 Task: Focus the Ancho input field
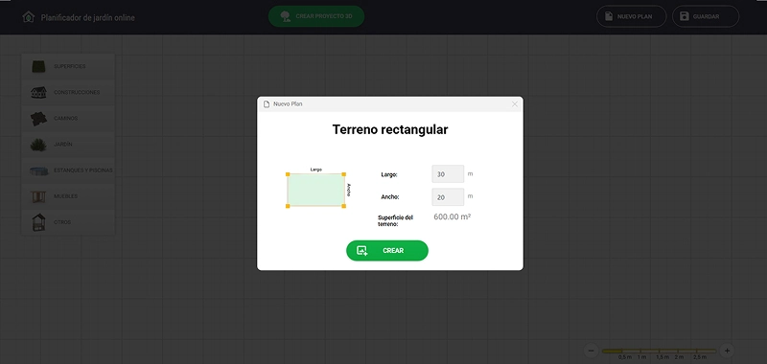[448, 197]
